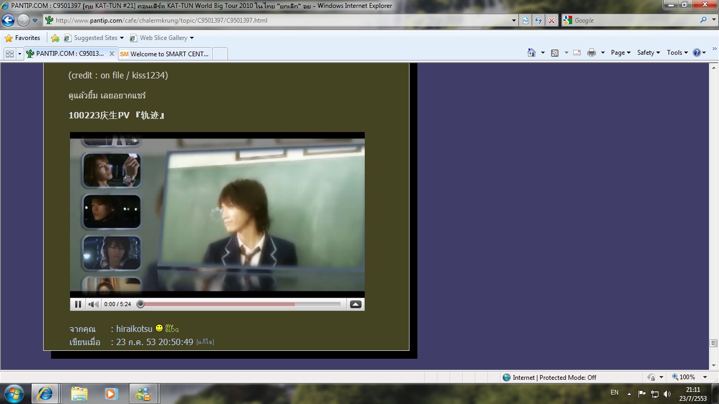This screenshot has height=404, width=719.
Task: Focus the Google search box
Action: [x=634, y=21]
